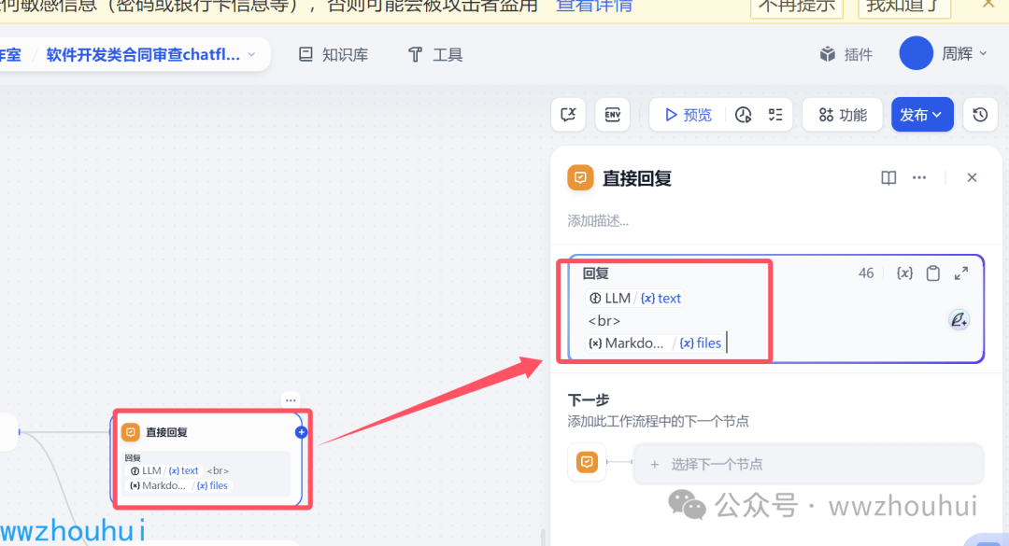Click 查看详情 link in warning banner
This screenshot has height=546, width=1009.
click(x=594, y=6)
